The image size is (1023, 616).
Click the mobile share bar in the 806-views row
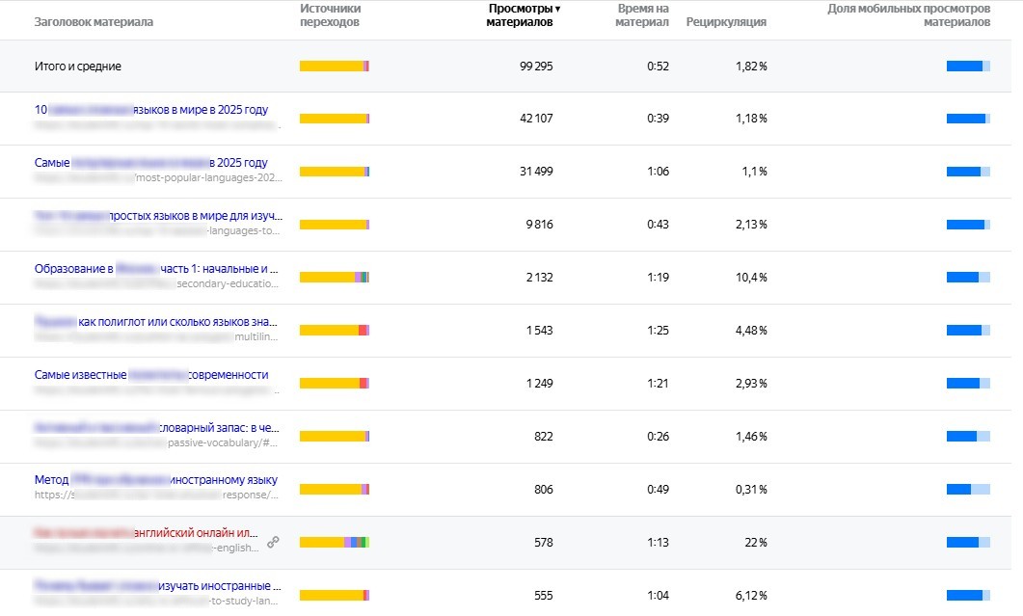point(968,490)
